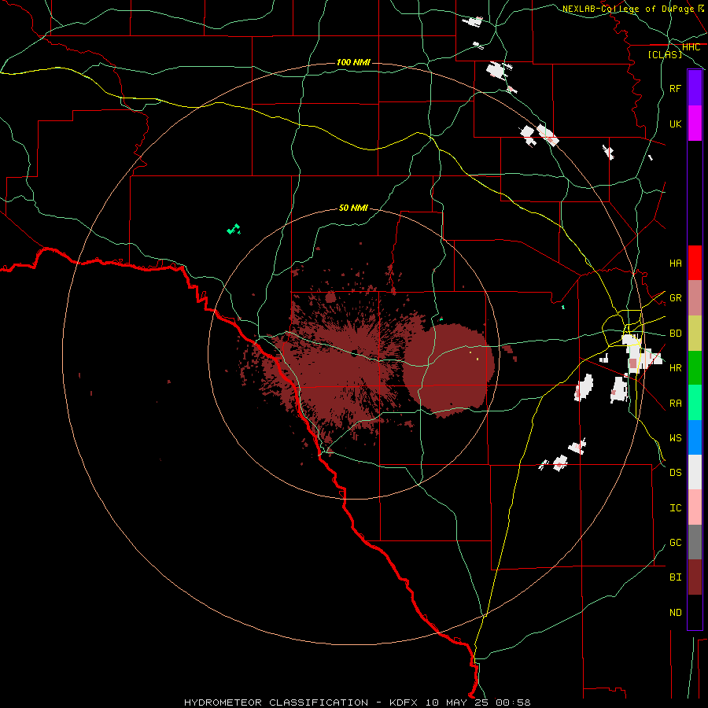
Task: Click the 'UK' legend label
Action: tap(675, 124)
